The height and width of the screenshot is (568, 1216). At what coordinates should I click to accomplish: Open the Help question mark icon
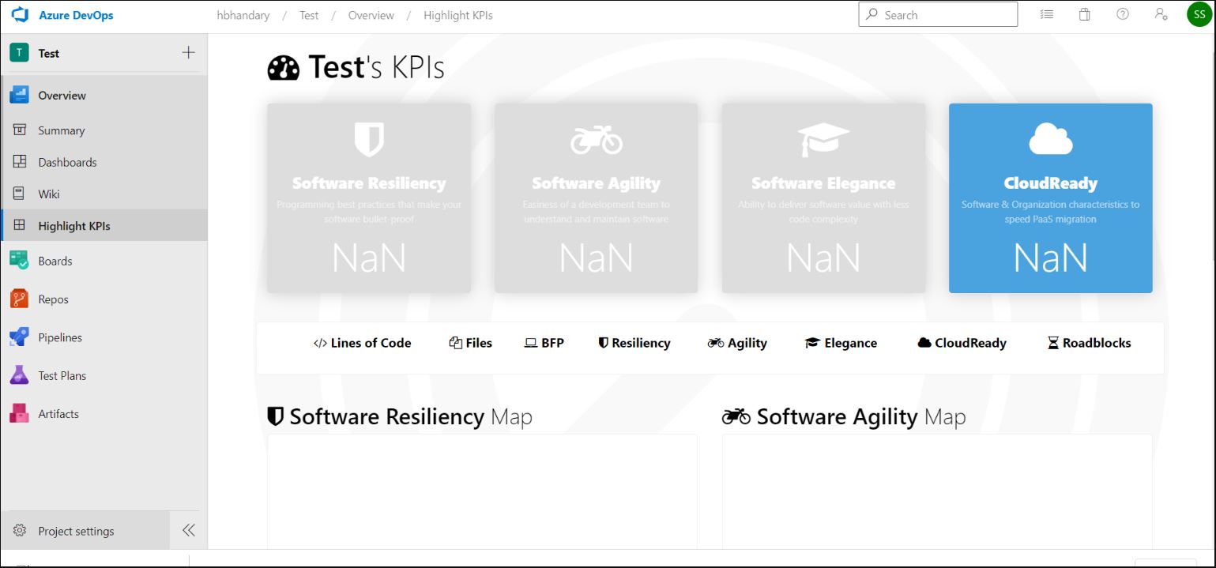tap(1123, 14)
